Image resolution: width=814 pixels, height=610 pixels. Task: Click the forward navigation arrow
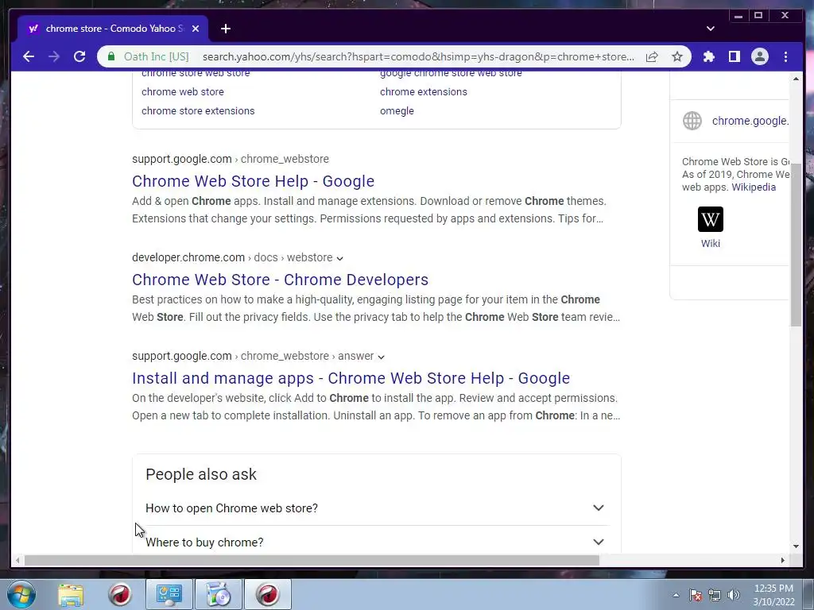53,56
